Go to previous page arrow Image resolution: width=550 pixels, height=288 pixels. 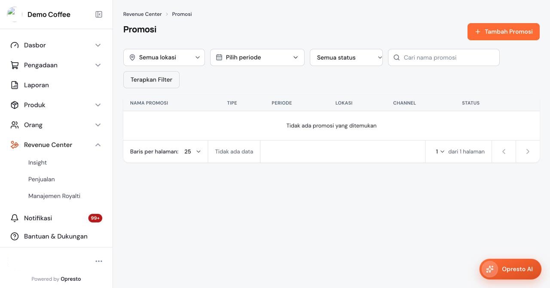(504, 151)
